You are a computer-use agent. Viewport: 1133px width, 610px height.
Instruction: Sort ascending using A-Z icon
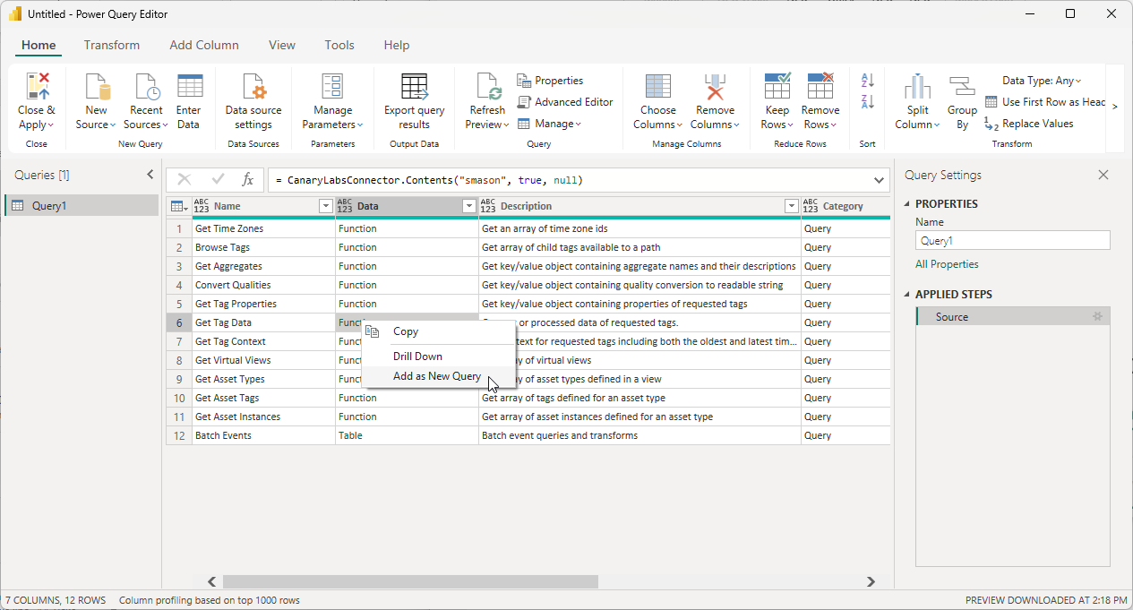(x=867, y=81)
